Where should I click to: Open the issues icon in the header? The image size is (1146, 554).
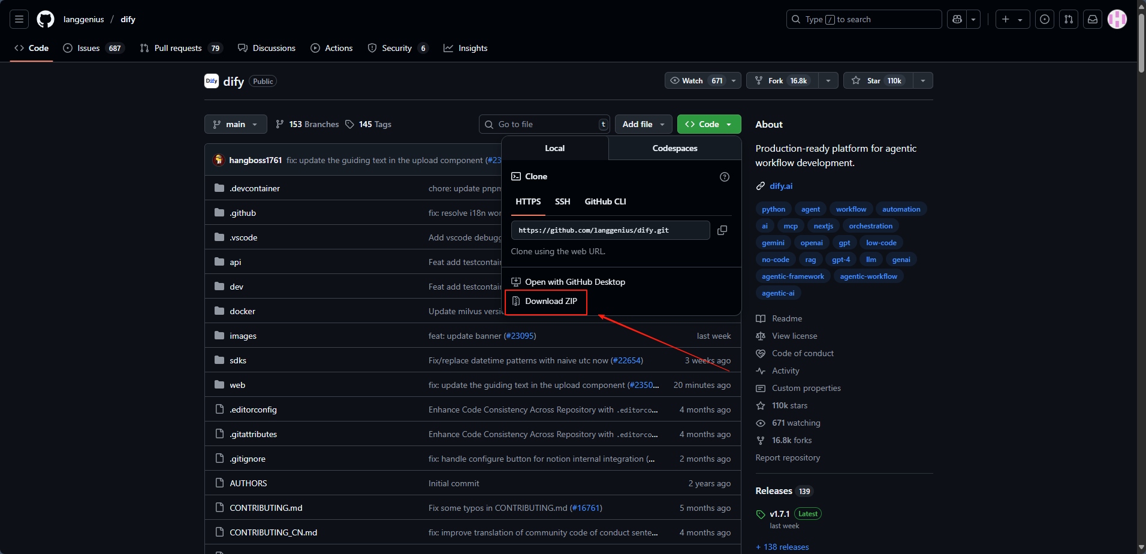tap(1045, 19)
